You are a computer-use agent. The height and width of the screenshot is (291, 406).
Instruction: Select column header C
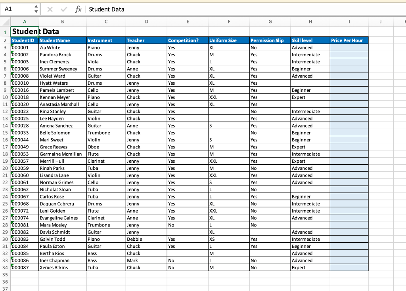(106, 22)
